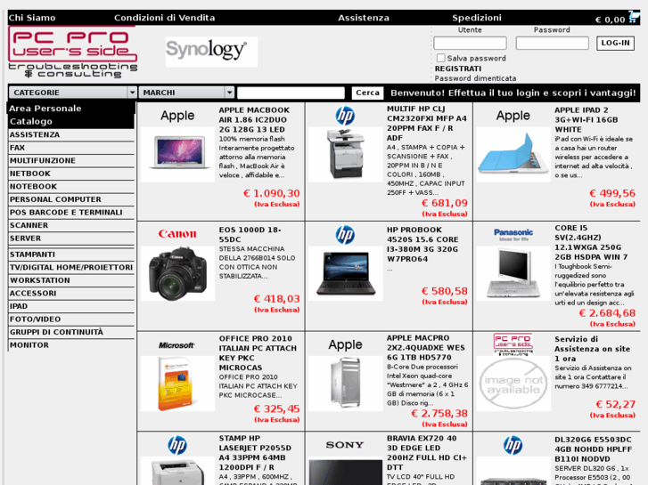The image size is (648, 485).
Task: Open the MacBook Air product image
Action: coord(177,154)
